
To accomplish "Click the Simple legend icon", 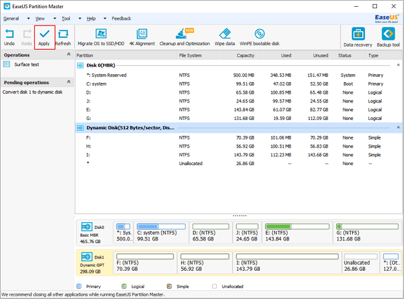I will pyautogui.click(x=169, y=286).
